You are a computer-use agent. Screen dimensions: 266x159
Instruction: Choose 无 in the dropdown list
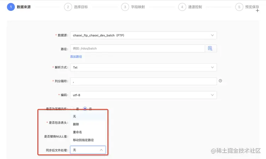click(88, 117)
